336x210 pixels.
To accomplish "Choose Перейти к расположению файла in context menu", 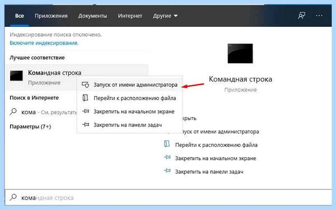I will pyautogui.click(x=130, y=98).
